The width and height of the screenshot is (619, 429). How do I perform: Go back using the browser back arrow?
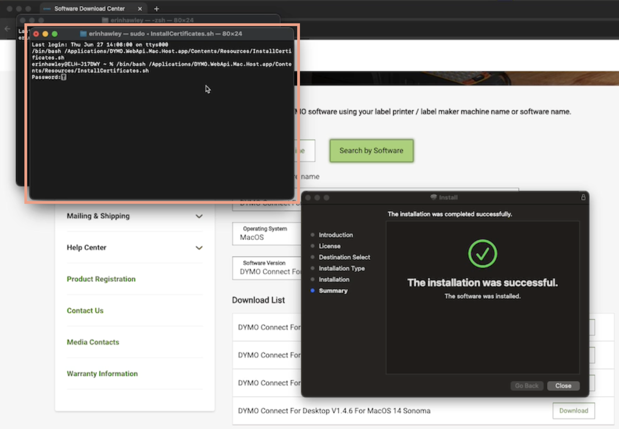coord(7,29)
